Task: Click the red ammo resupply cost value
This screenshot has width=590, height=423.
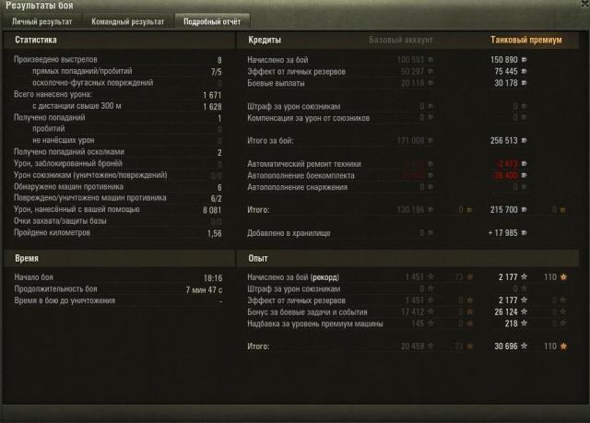Action: coord(505,176)
